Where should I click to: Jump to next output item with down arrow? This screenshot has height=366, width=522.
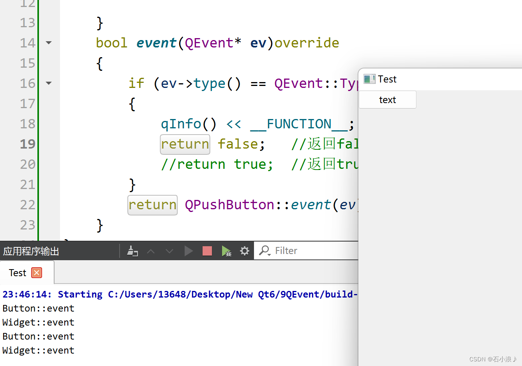pos(169,250)
